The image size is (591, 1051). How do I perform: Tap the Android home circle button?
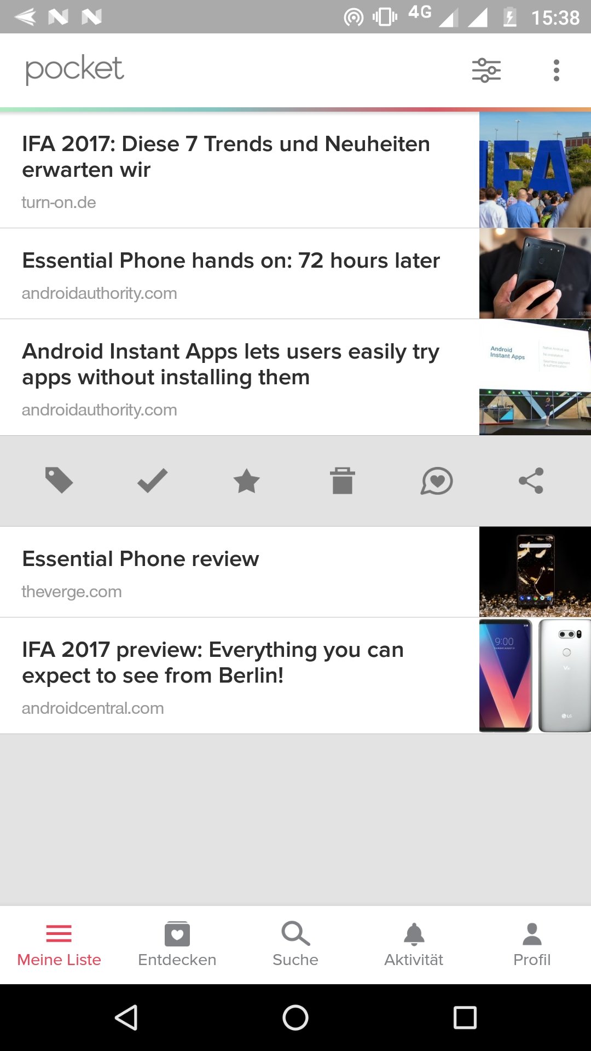(x=296, y=1018)
